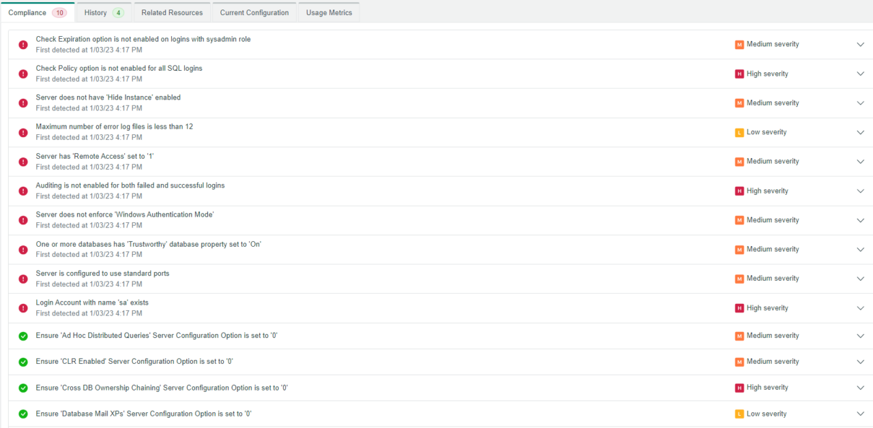Expand the Check Expiration finding details

point(860,44)
